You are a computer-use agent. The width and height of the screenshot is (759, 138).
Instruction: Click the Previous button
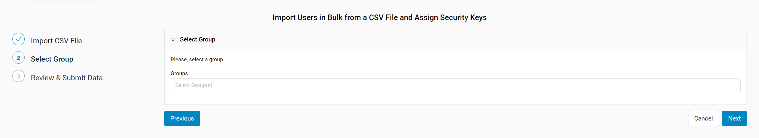point(182,118)
